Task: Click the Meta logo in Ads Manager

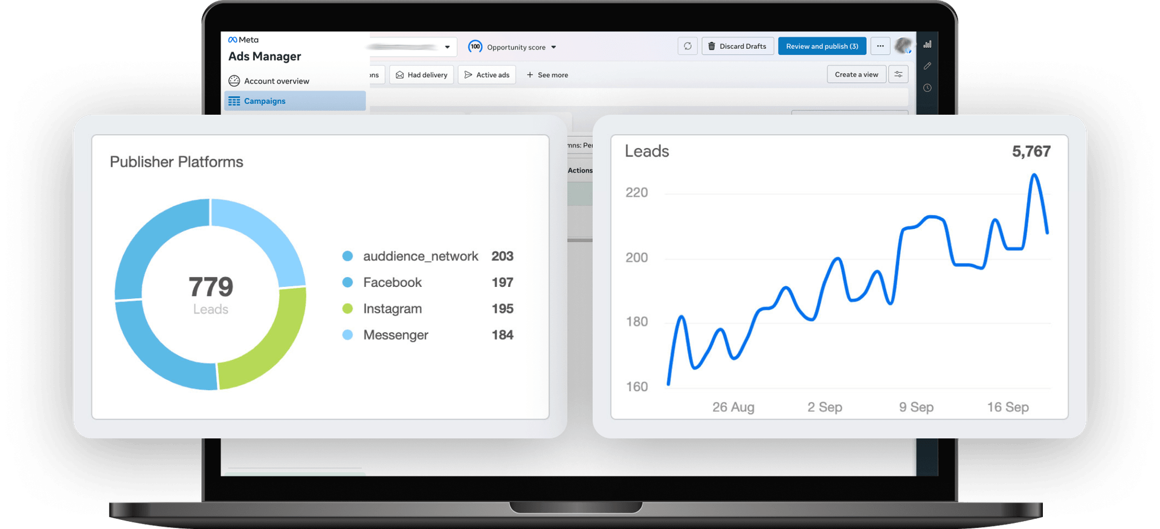Action: click(x=243, y=40)
